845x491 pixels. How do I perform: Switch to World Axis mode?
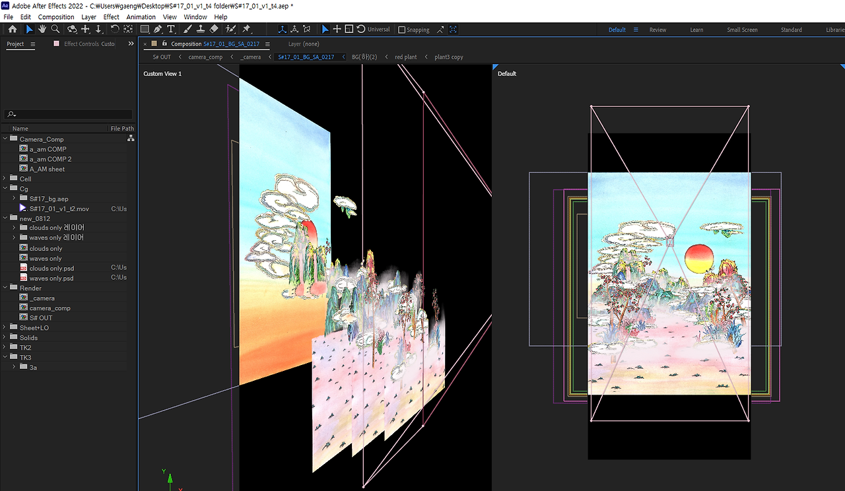pos(294,29)
